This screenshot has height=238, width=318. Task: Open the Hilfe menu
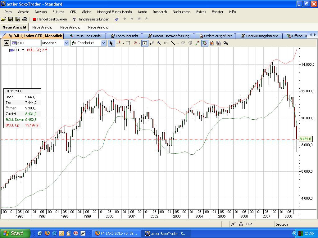point(232,12)
